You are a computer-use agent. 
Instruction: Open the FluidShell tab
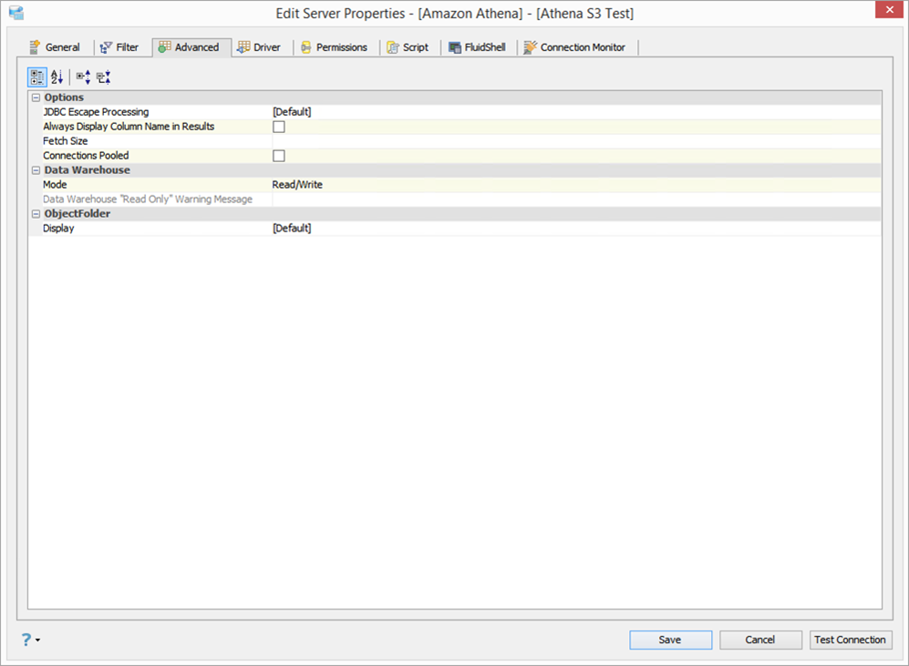point(478,47)
